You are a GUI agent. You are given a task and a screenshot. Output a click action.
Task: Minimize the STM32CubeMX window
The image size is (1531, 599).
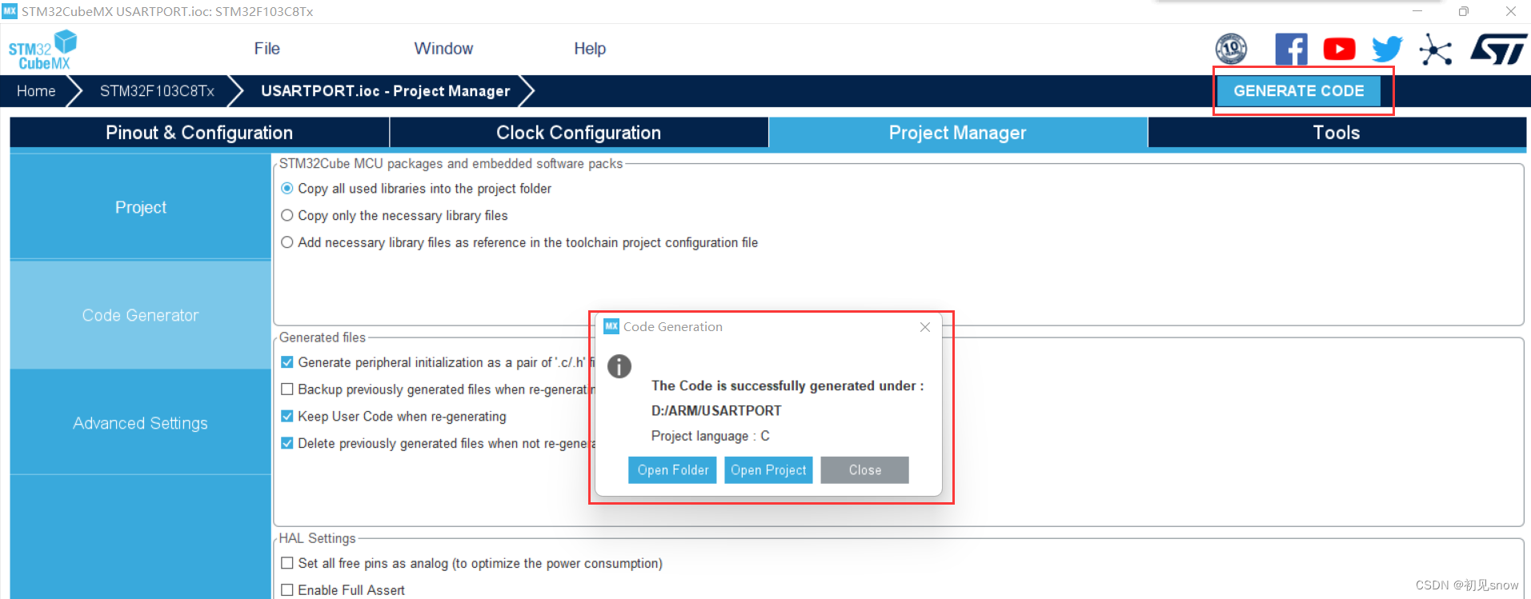[x=1417, y=11]
